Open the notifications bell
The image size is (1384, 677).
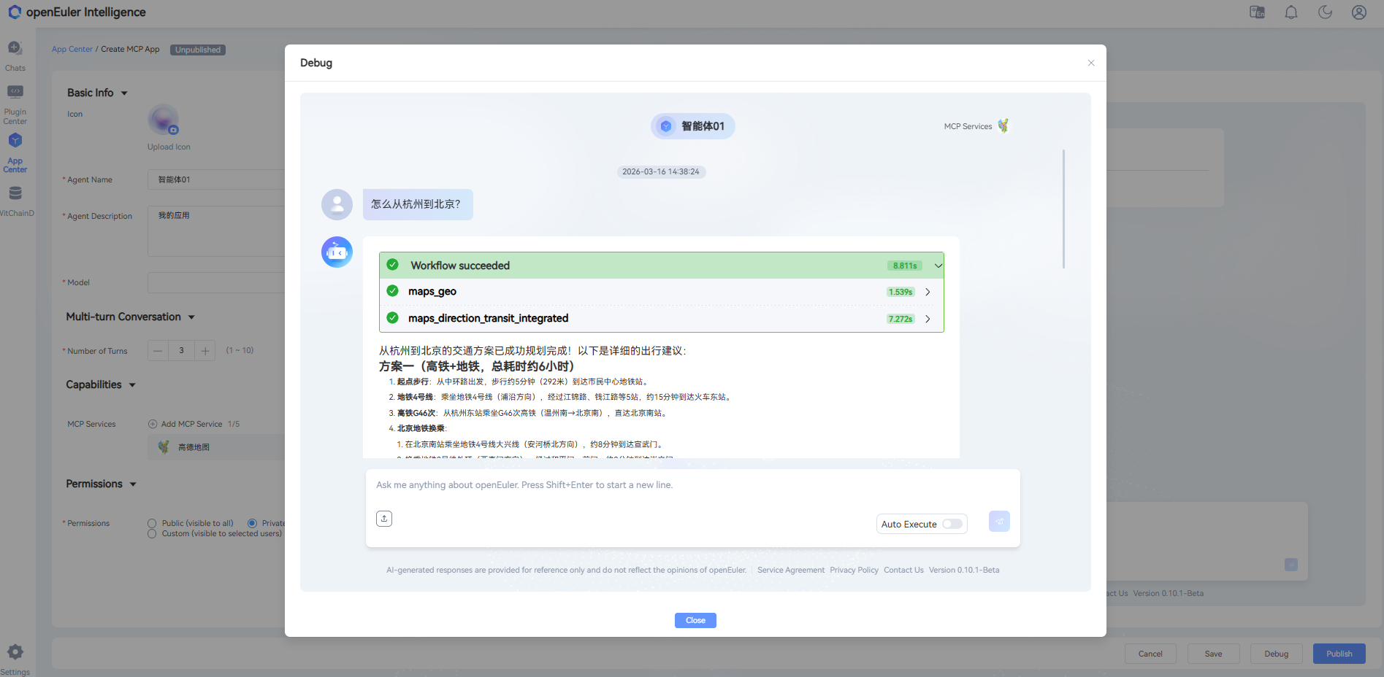1291,12
